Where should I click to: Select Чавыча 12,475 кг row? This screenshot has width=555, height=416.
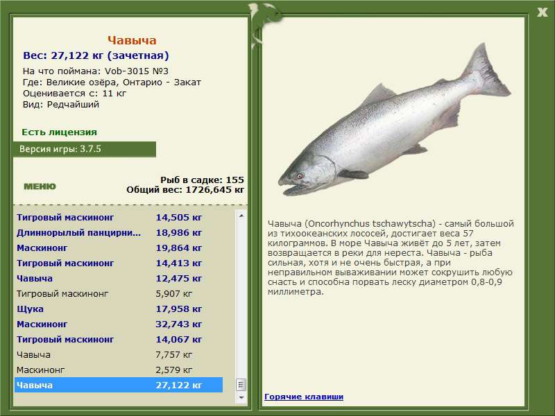(119, 279)
